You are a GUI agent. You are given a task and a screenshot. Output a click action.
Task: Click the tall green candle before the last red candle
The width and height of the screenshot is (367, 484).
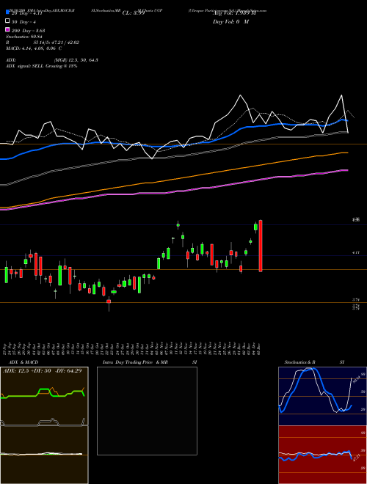(x=255, y=227)
